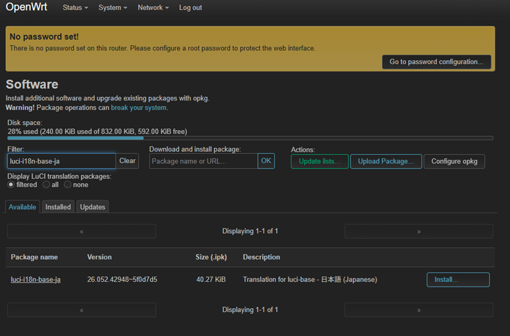Install the luci-i18n-base-ja package

(x=458, y=280)
